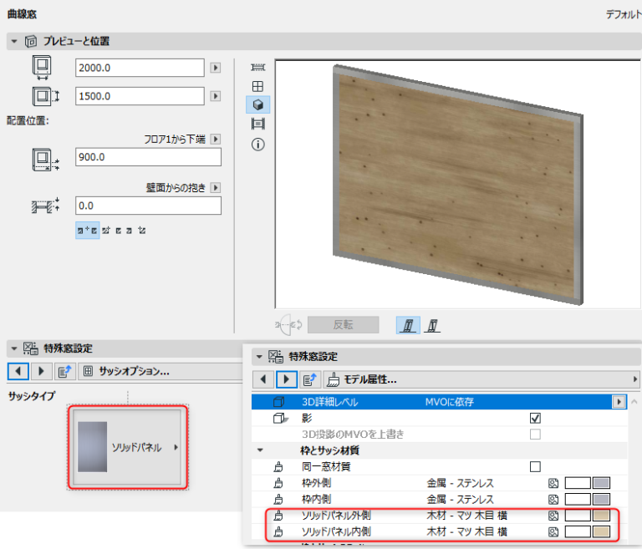Switch preview to plan section view
This screenshot has height=549, width=642.
tap(258, 124)
